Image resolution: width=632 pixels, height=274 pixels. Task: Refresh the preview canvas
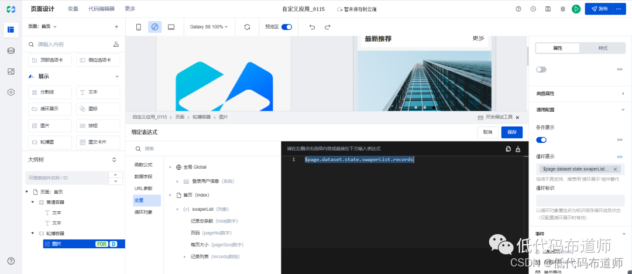[x=248, y=27]
